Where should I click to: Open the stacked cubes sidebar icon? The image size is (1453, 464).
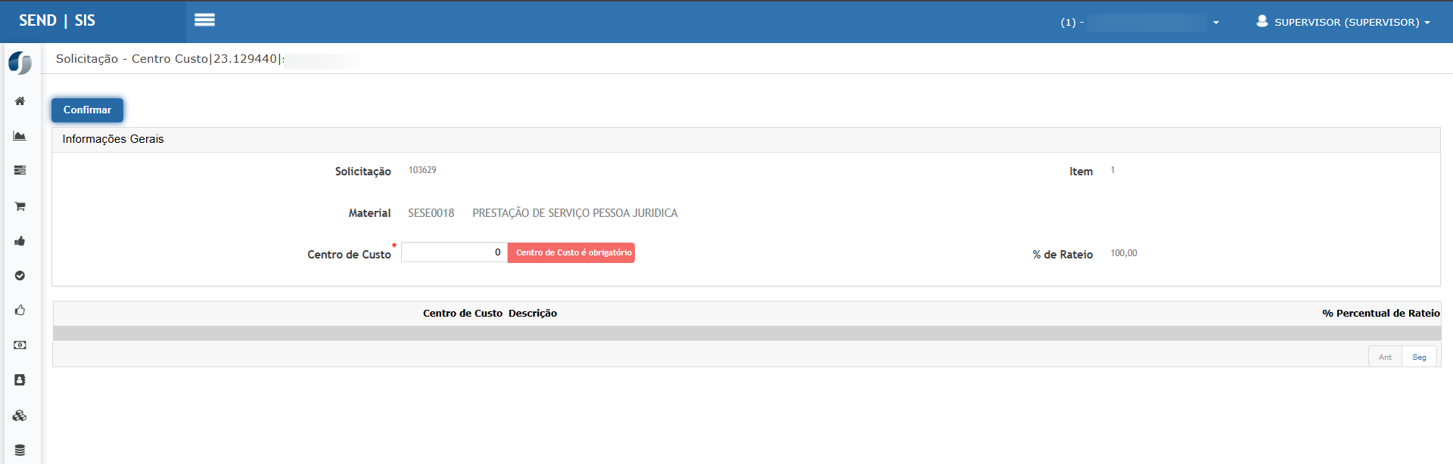pos(20,416)
